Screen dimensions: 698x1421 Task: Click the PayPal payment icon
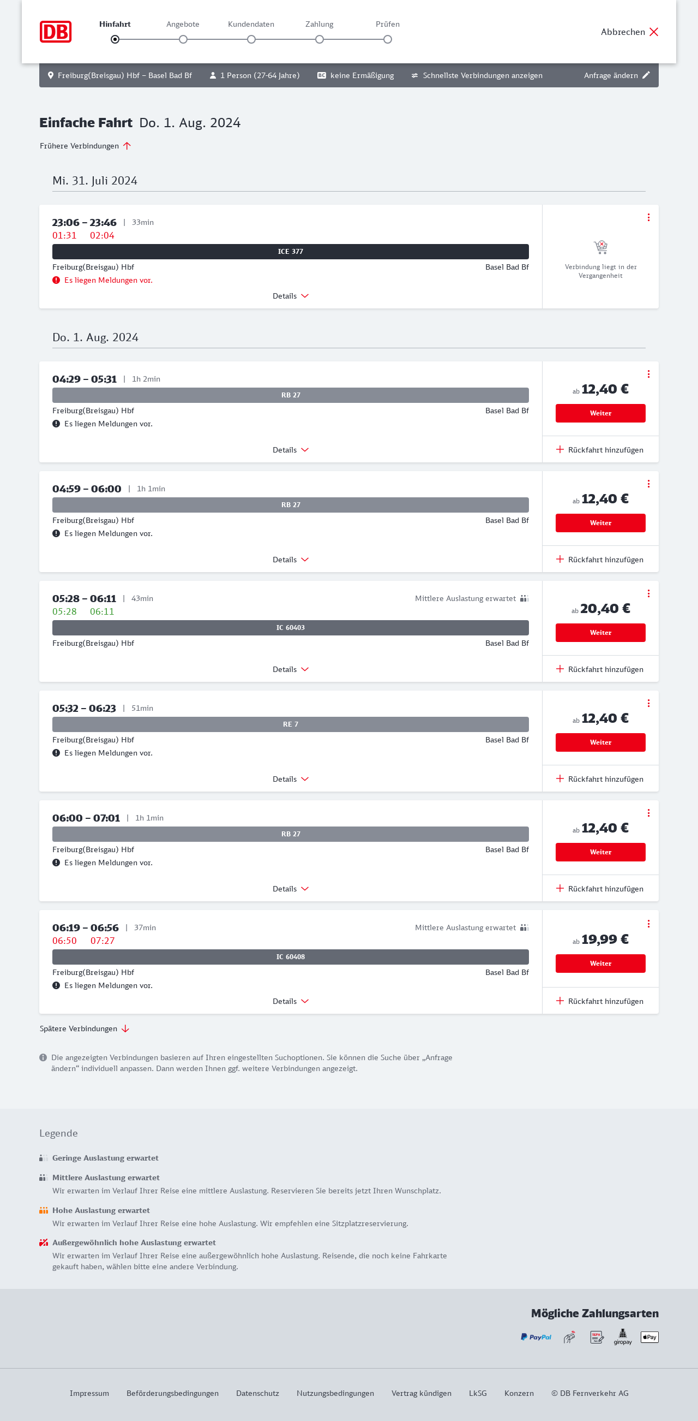coord(536,1336)
